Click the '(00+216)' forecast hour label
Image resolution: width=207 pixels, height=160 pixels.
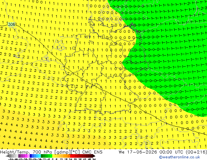[197, 152]
